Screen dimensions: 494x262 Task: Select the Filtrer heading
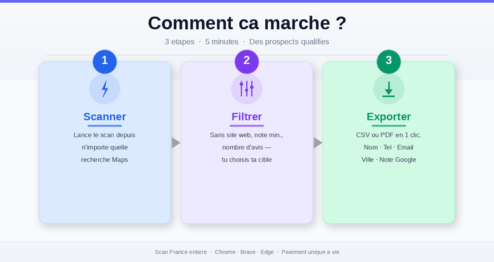coord(246,117)
